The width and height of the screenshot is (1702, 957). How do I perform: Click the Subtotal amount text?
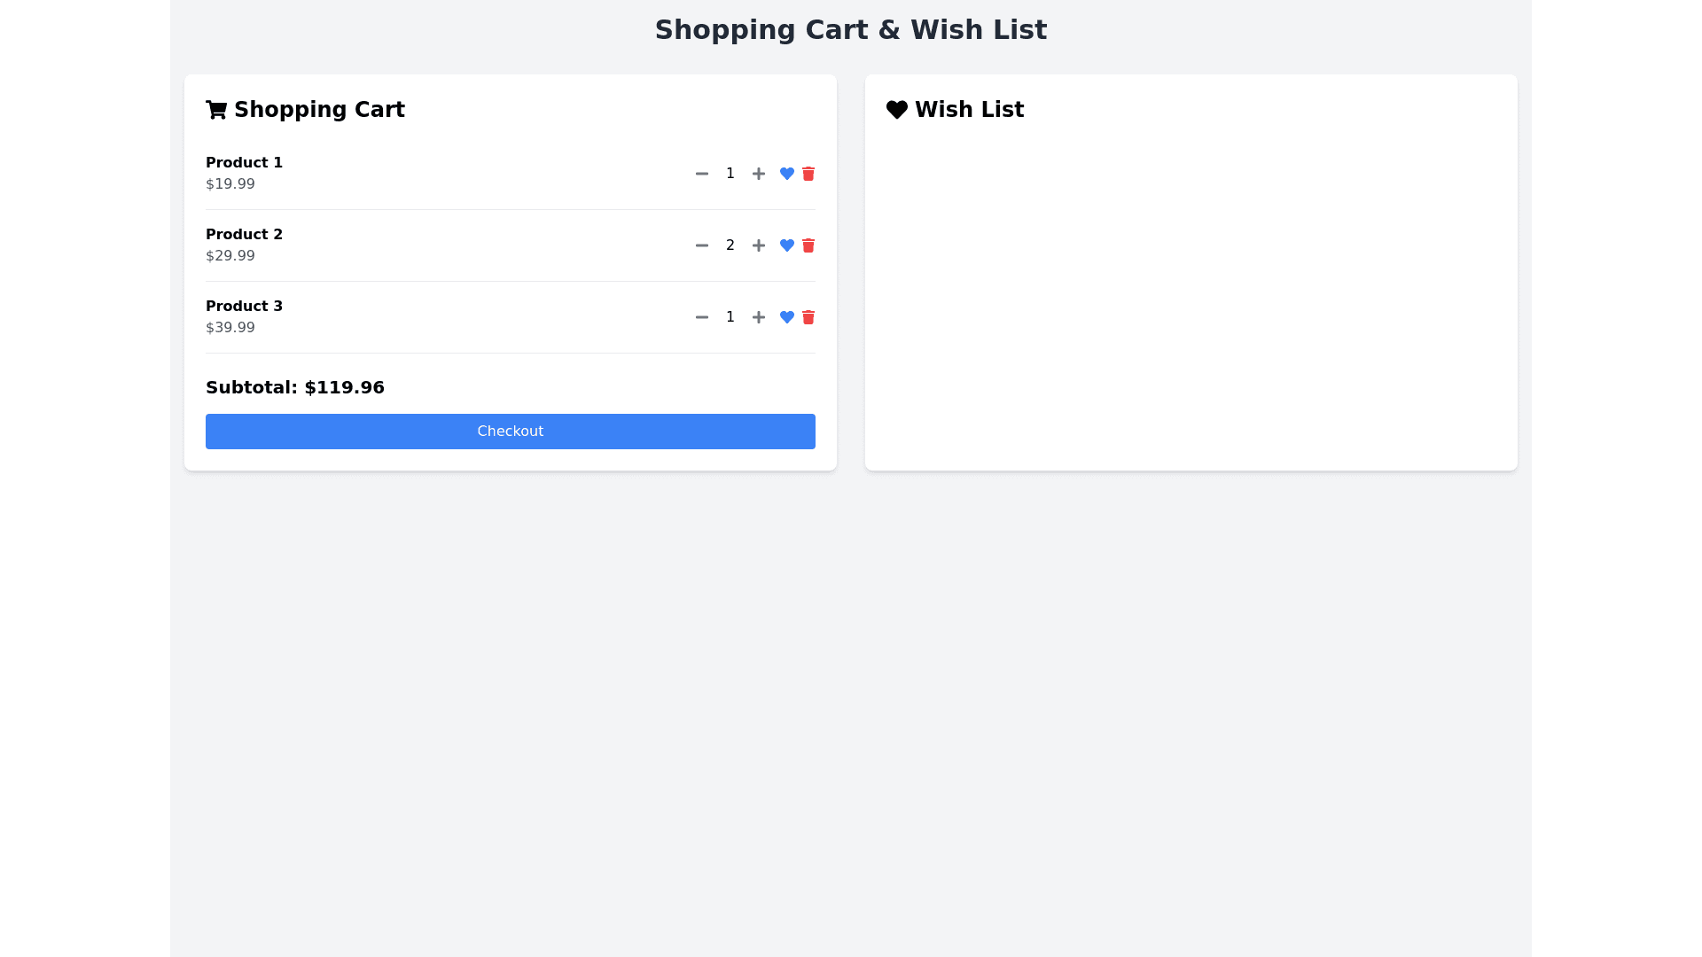point(295,387)
